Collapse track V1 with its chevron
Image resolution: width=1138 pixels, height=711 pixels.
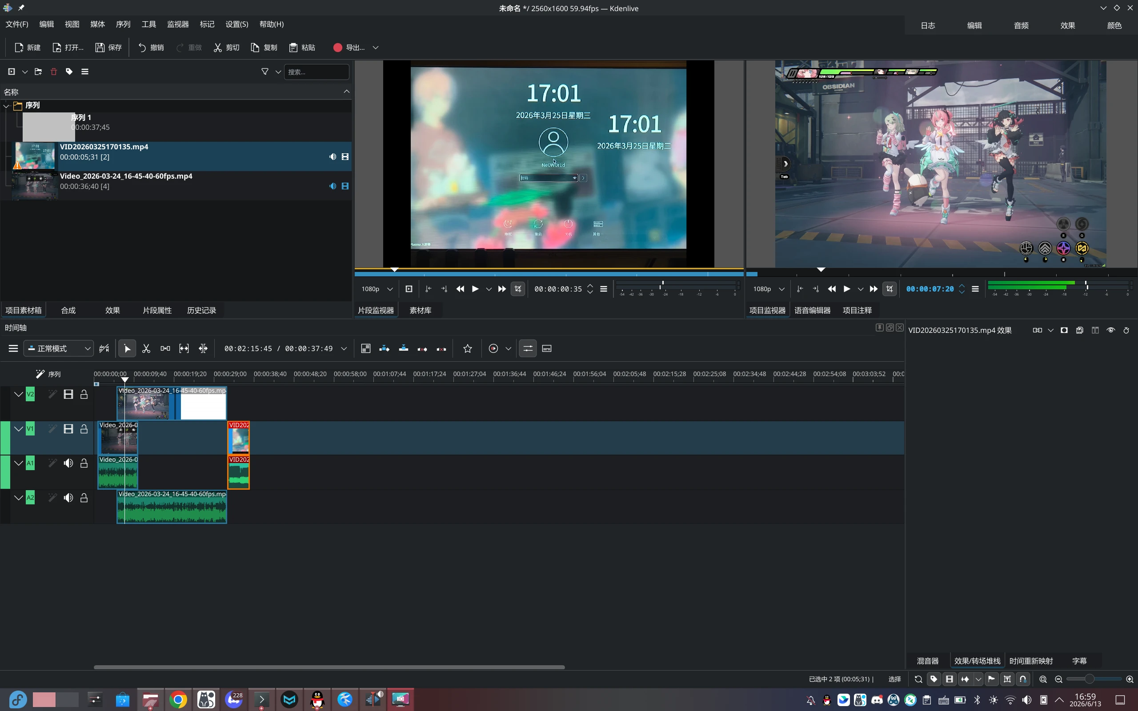(x=18, y=429)
